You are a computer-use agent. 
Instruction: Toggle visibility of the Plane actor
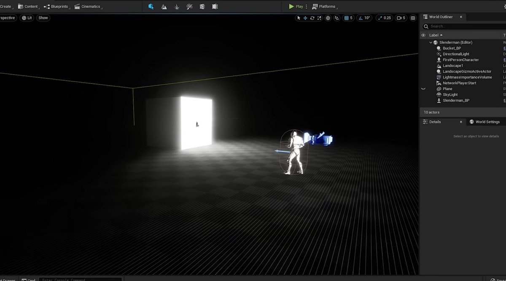[423, 89]
